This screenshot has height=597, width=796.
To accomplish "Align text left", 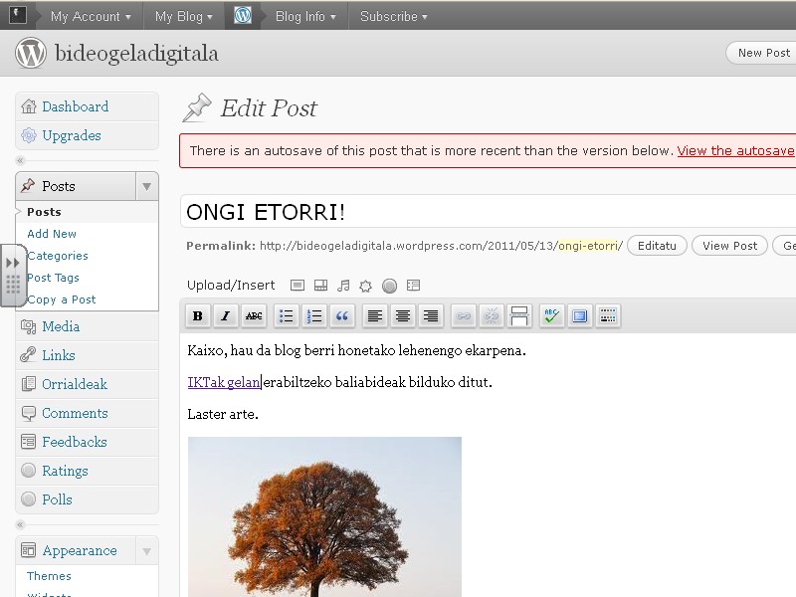I will [x=375, y=315].
